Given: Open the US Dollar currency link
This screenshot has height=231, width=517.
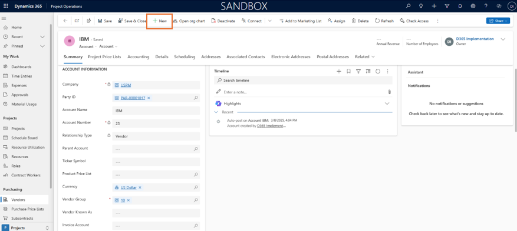Looking at the screenshot, I should coord(129,188).
